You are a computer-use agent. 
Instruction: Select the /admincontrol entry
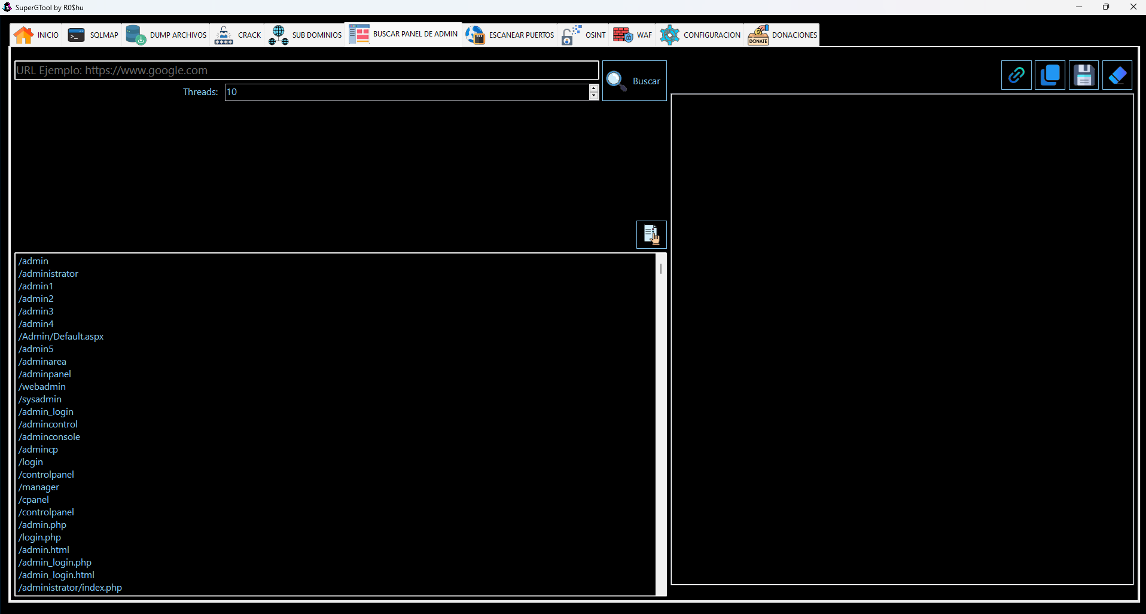[48, 424]
